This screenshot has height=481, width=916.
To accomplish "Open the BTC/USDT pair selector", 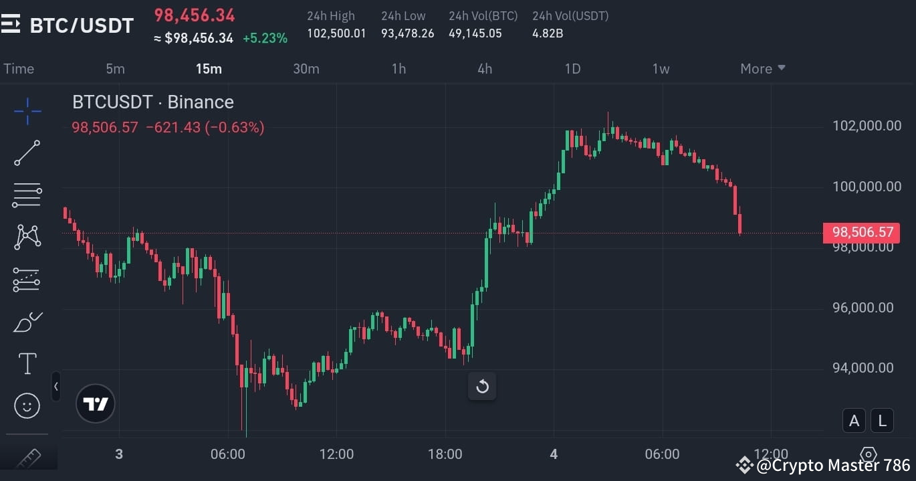I will click(80, 25).
